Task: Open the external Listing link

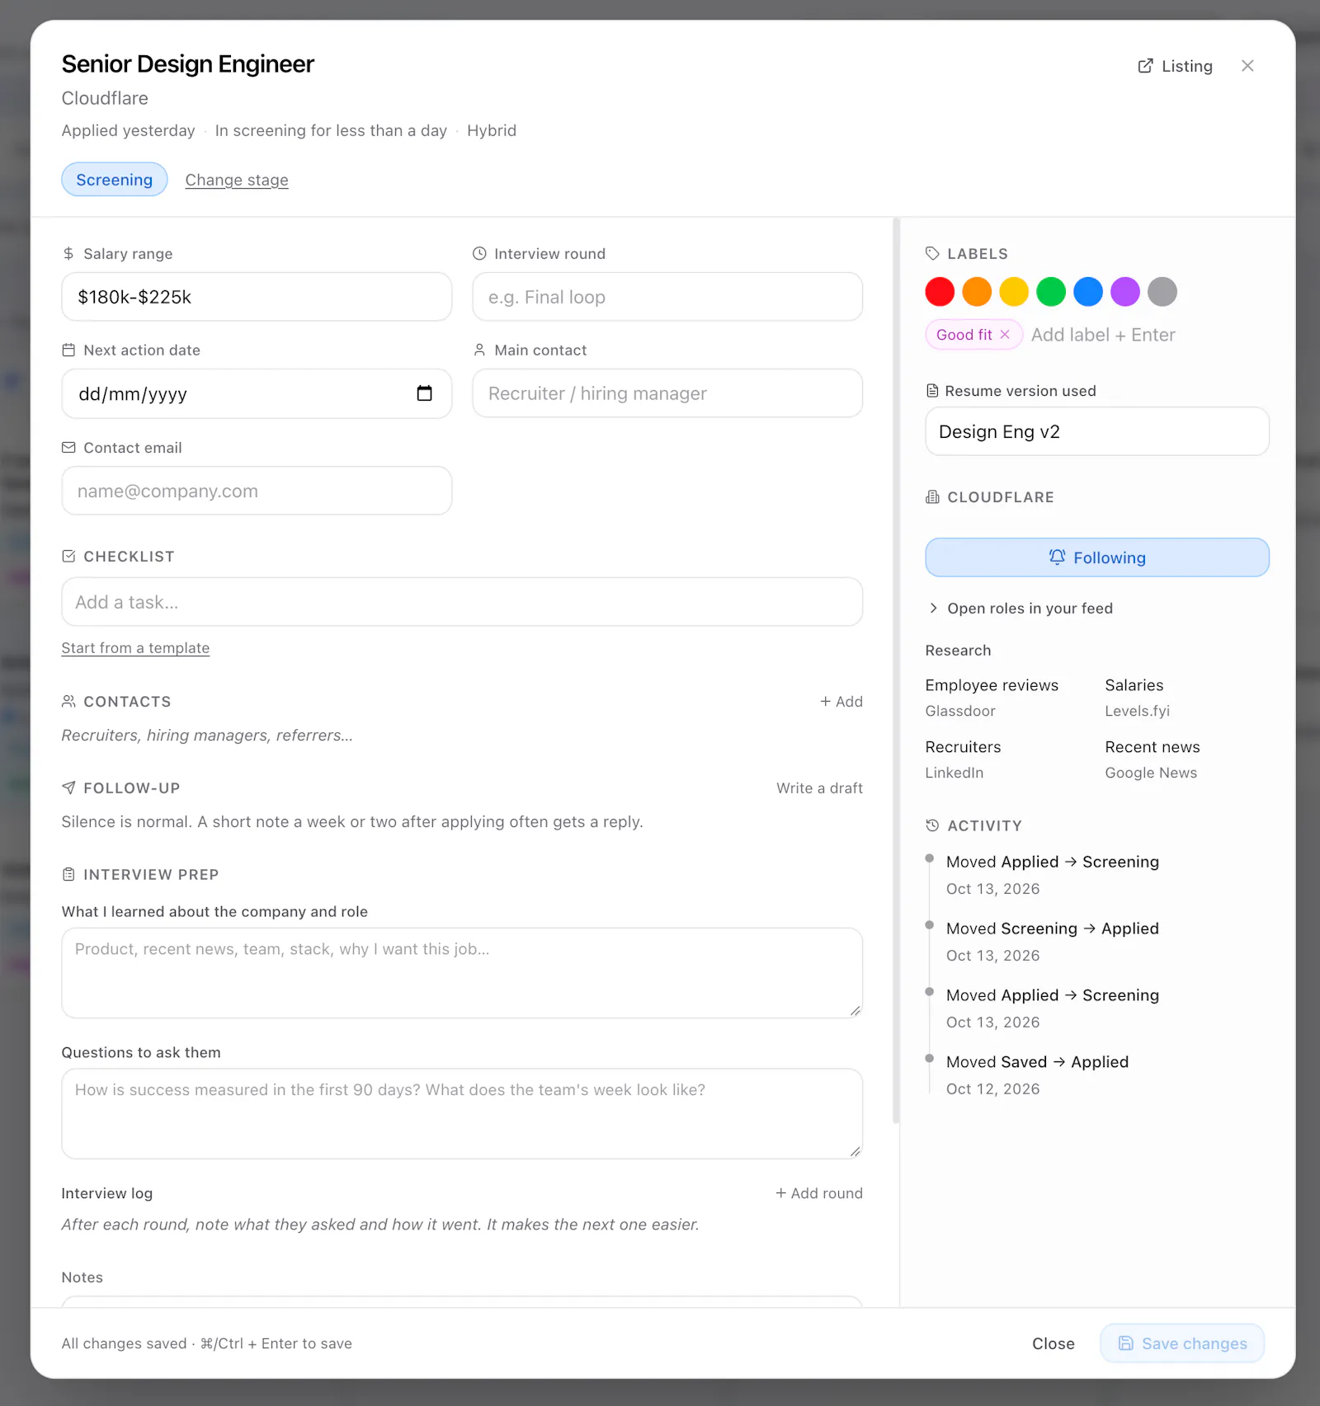Action: (x=1175, y=66)
